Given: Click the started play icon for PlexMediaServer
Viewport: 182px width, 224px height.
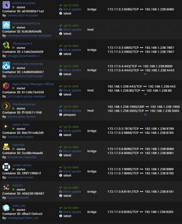Looking at the screenshot, I should (x=14, y=109).
